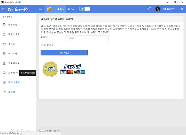Toggle the hamburger menu icon

point(40,9)
